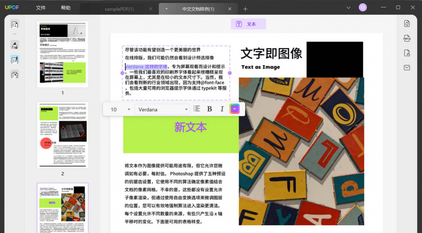
Task: Switch to the samplePDF(1) tab
Action: click(x=119, y=9)
